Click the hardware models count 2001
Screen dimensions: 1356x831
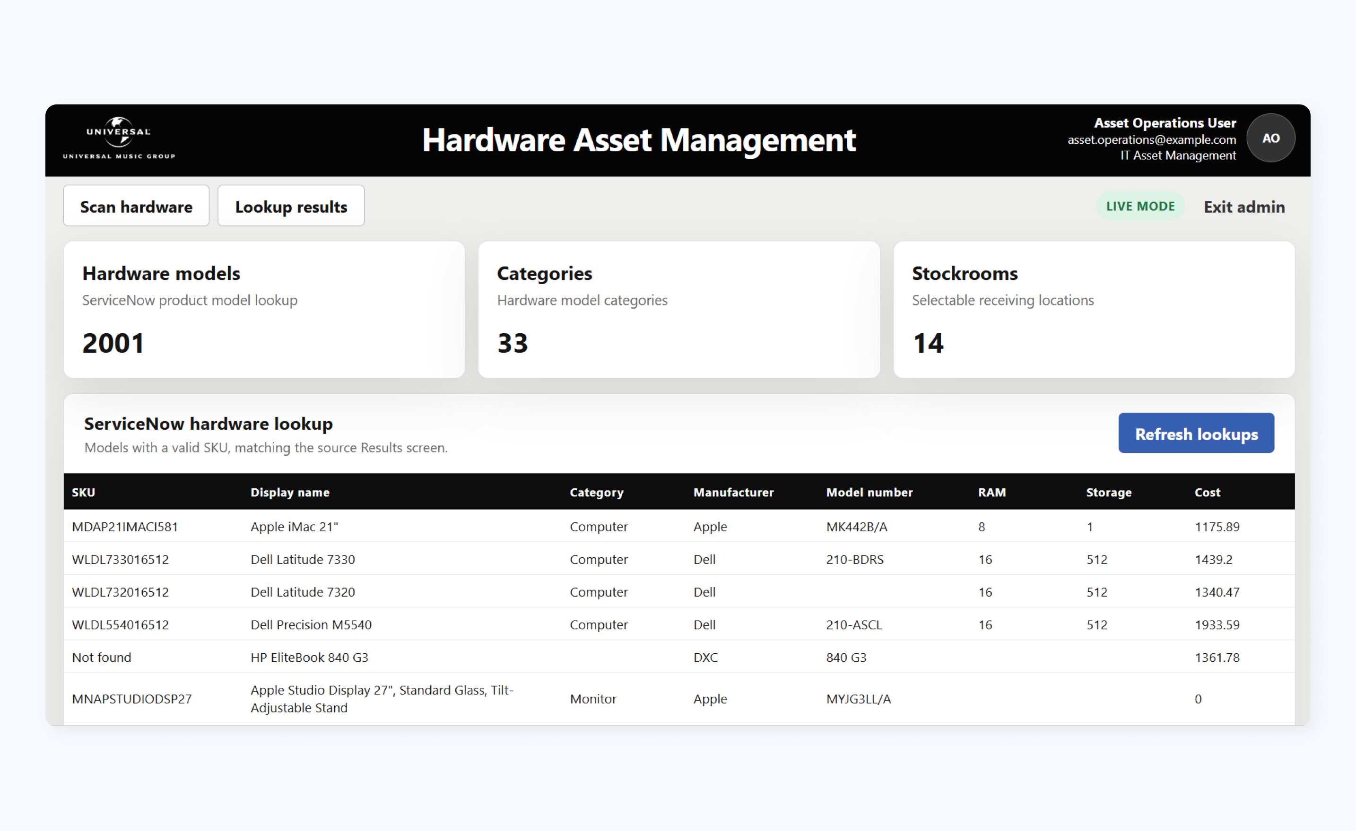click(x=113, y=343)
